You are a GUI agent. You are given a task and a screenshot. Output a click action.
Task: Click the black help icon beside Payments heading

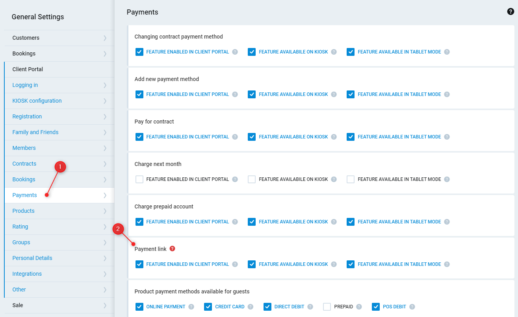point(511,12)
